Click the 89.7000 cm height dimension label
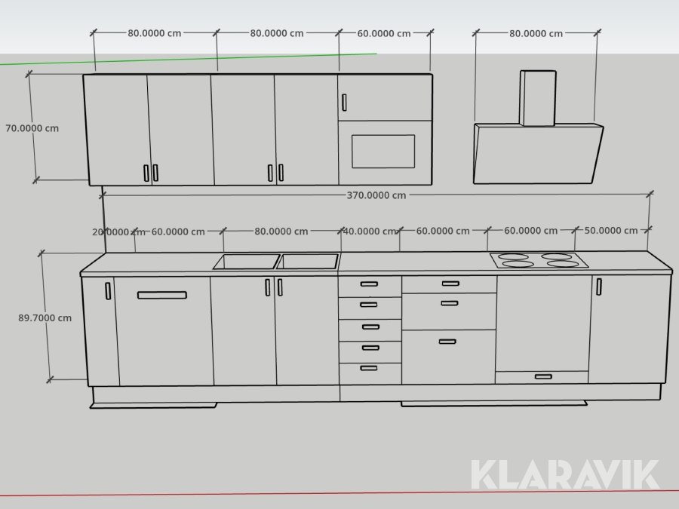 (x=45, y=318)
